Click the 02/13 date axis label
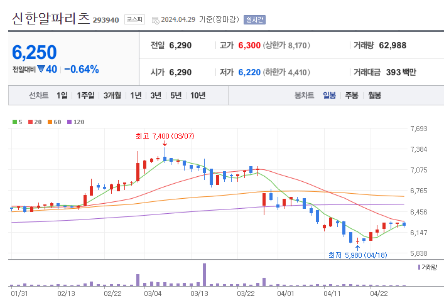 (x=66, y=293)
